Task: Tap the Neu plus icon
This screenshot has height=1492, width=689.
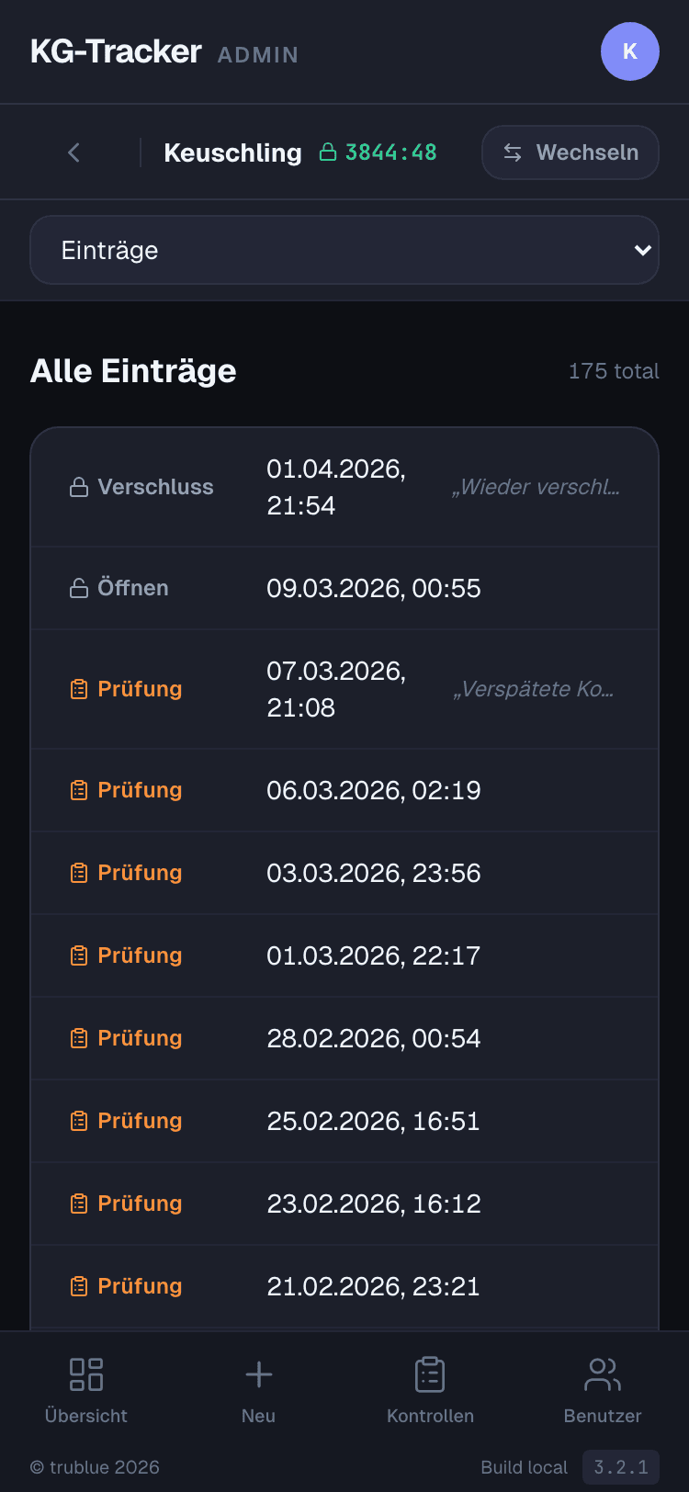Action: pyautogui.click(x=259, y=1374)
